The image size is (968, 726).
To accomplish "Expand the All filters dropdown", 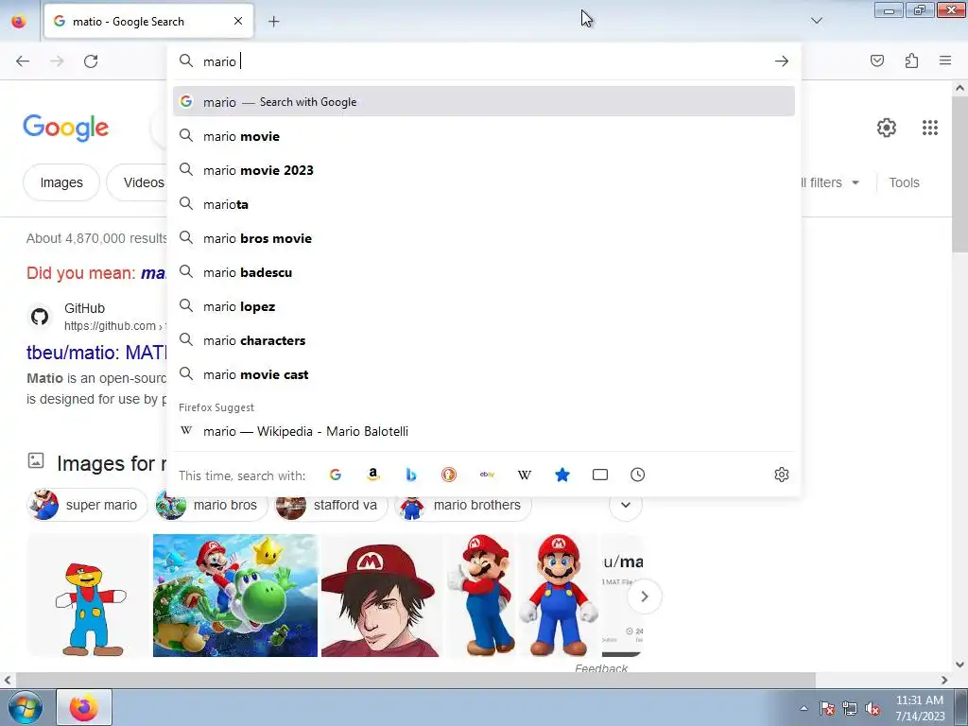I will click(830, 182).
